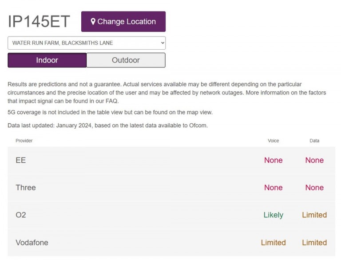Click O2 data status Limited
This screenshot has width=341, height=260.
[314, 215]
